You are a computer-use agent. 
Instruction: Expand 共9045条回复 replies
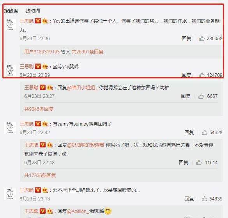pyautogui.click(x=39, y=109)
